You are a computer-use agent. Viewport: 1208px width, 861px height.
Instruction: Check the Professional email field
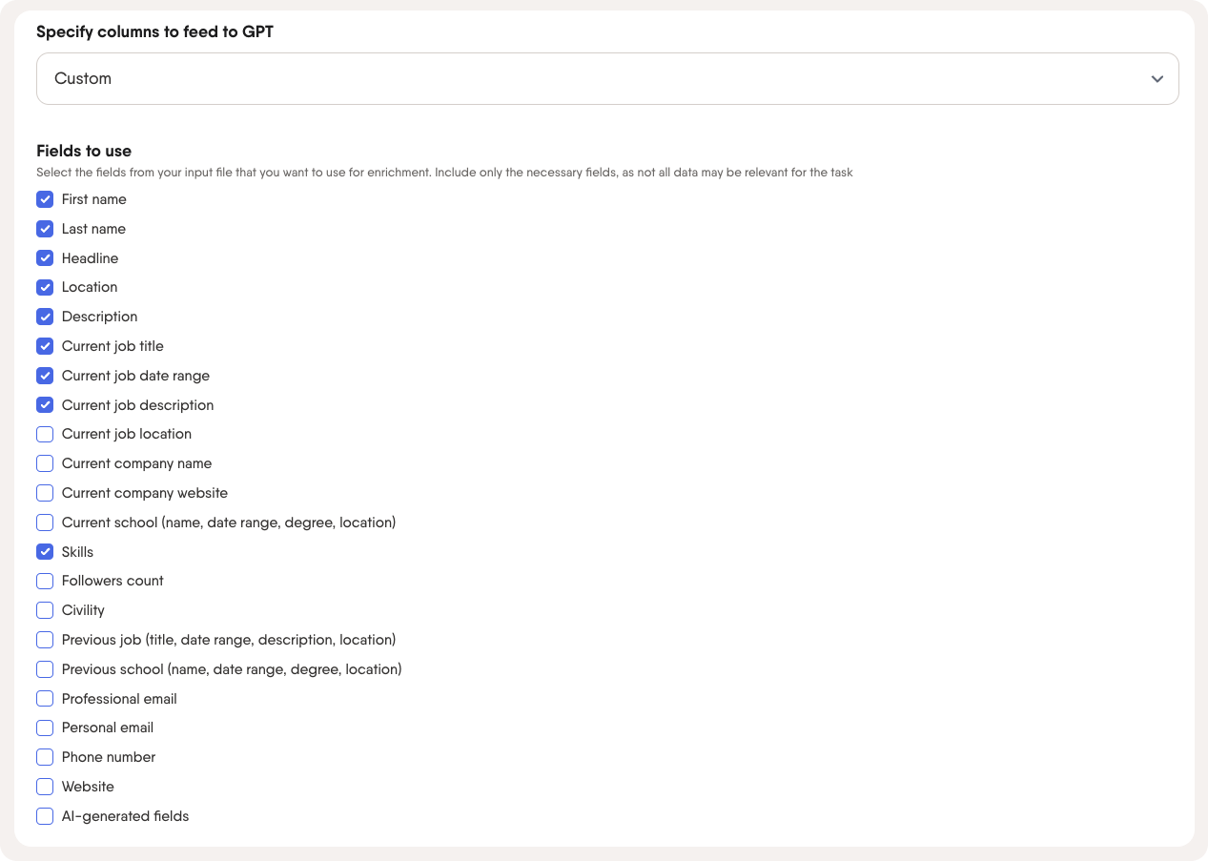45,699
